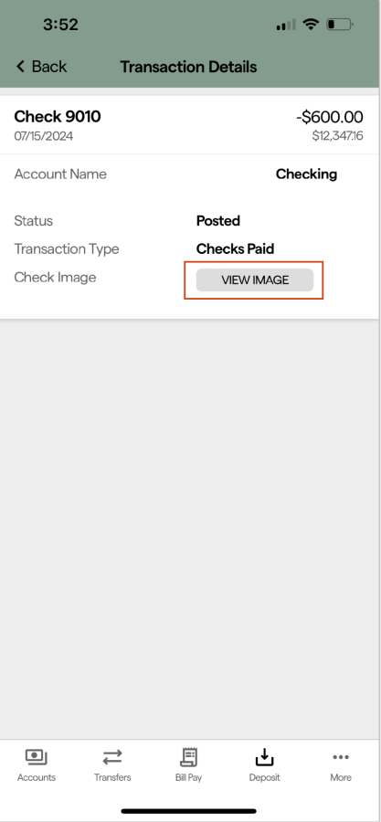Select the Bill Pay receipt icon
The height and width of the screenshot is (822, 381).
[188, 757]
